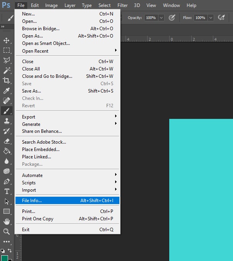This screenshot has width=233, height=261.
Task: Open the Opacity dropdown arrow
Action: pyautogui.click(x=161, y=18)
